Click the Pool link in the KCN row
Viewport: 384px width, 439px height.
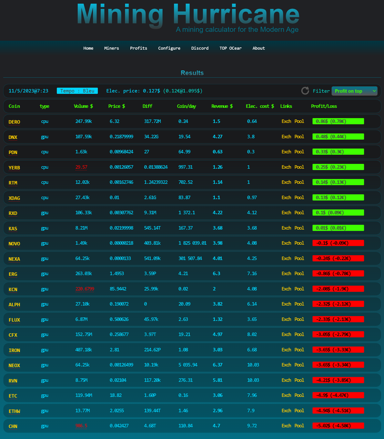(x=299, y=289)
